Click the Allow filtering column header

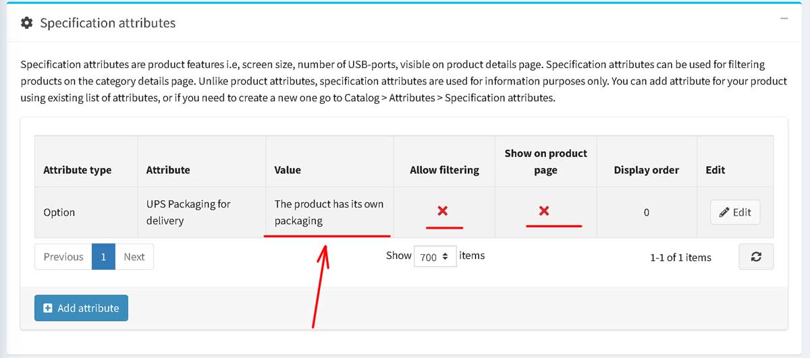click(445, 170)
